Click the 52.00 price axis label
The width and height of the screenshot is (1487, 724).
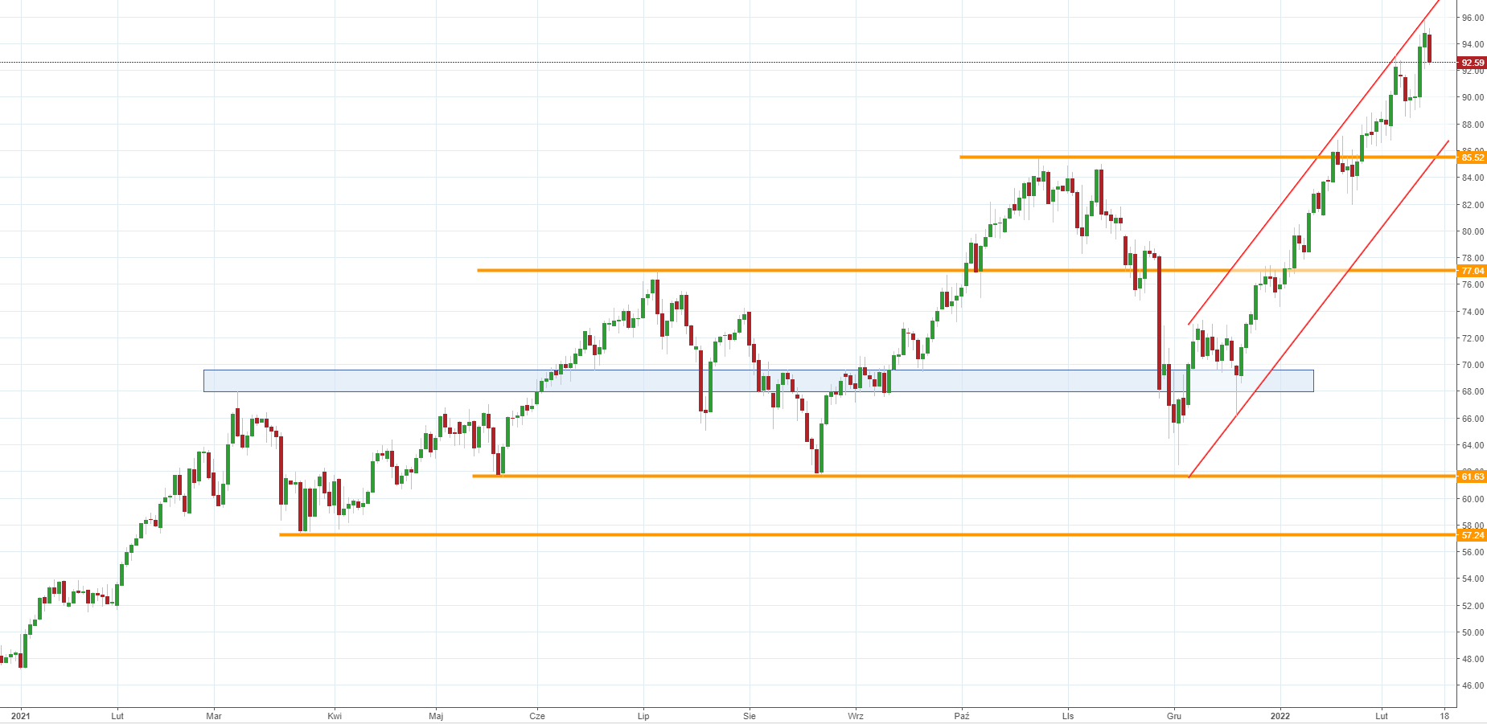tap(1473, 606)
